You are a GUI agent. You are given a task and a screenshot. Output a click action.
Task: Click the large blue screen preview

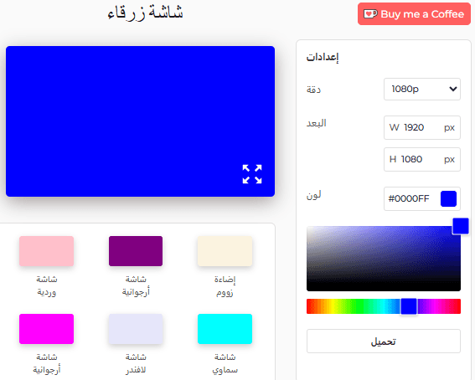(140, 121)
